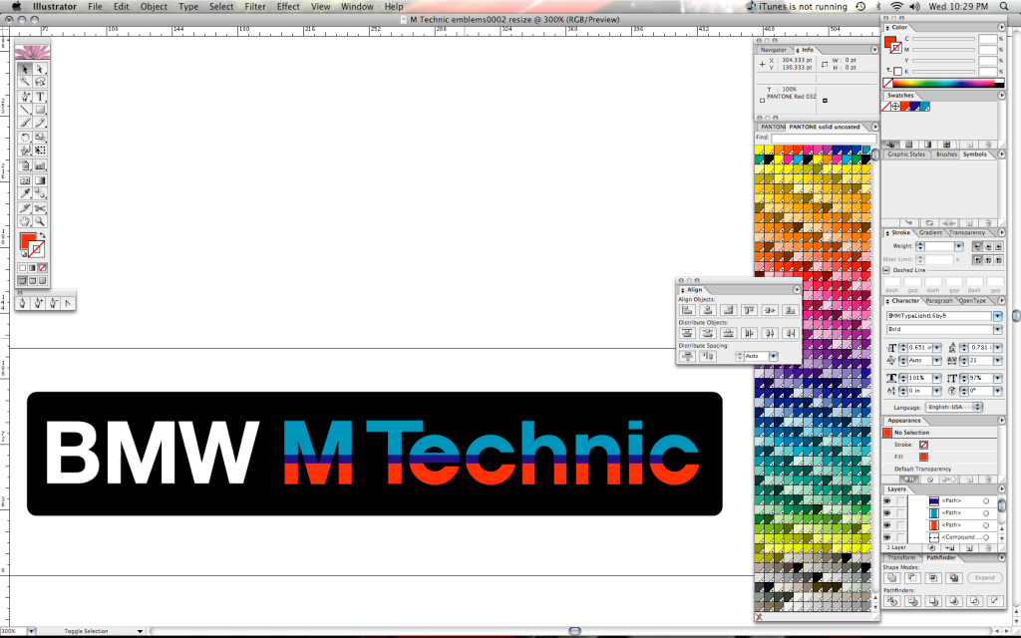Open the stroke Weight dropdown
This screenshot has height=638, width=1021.
pos(958,246)
